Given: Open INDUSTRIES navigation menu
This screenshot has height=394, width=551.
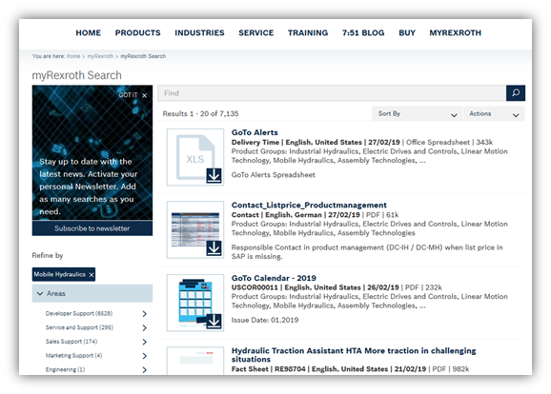Looking at the screenshot, I should (x=199, y=33).
